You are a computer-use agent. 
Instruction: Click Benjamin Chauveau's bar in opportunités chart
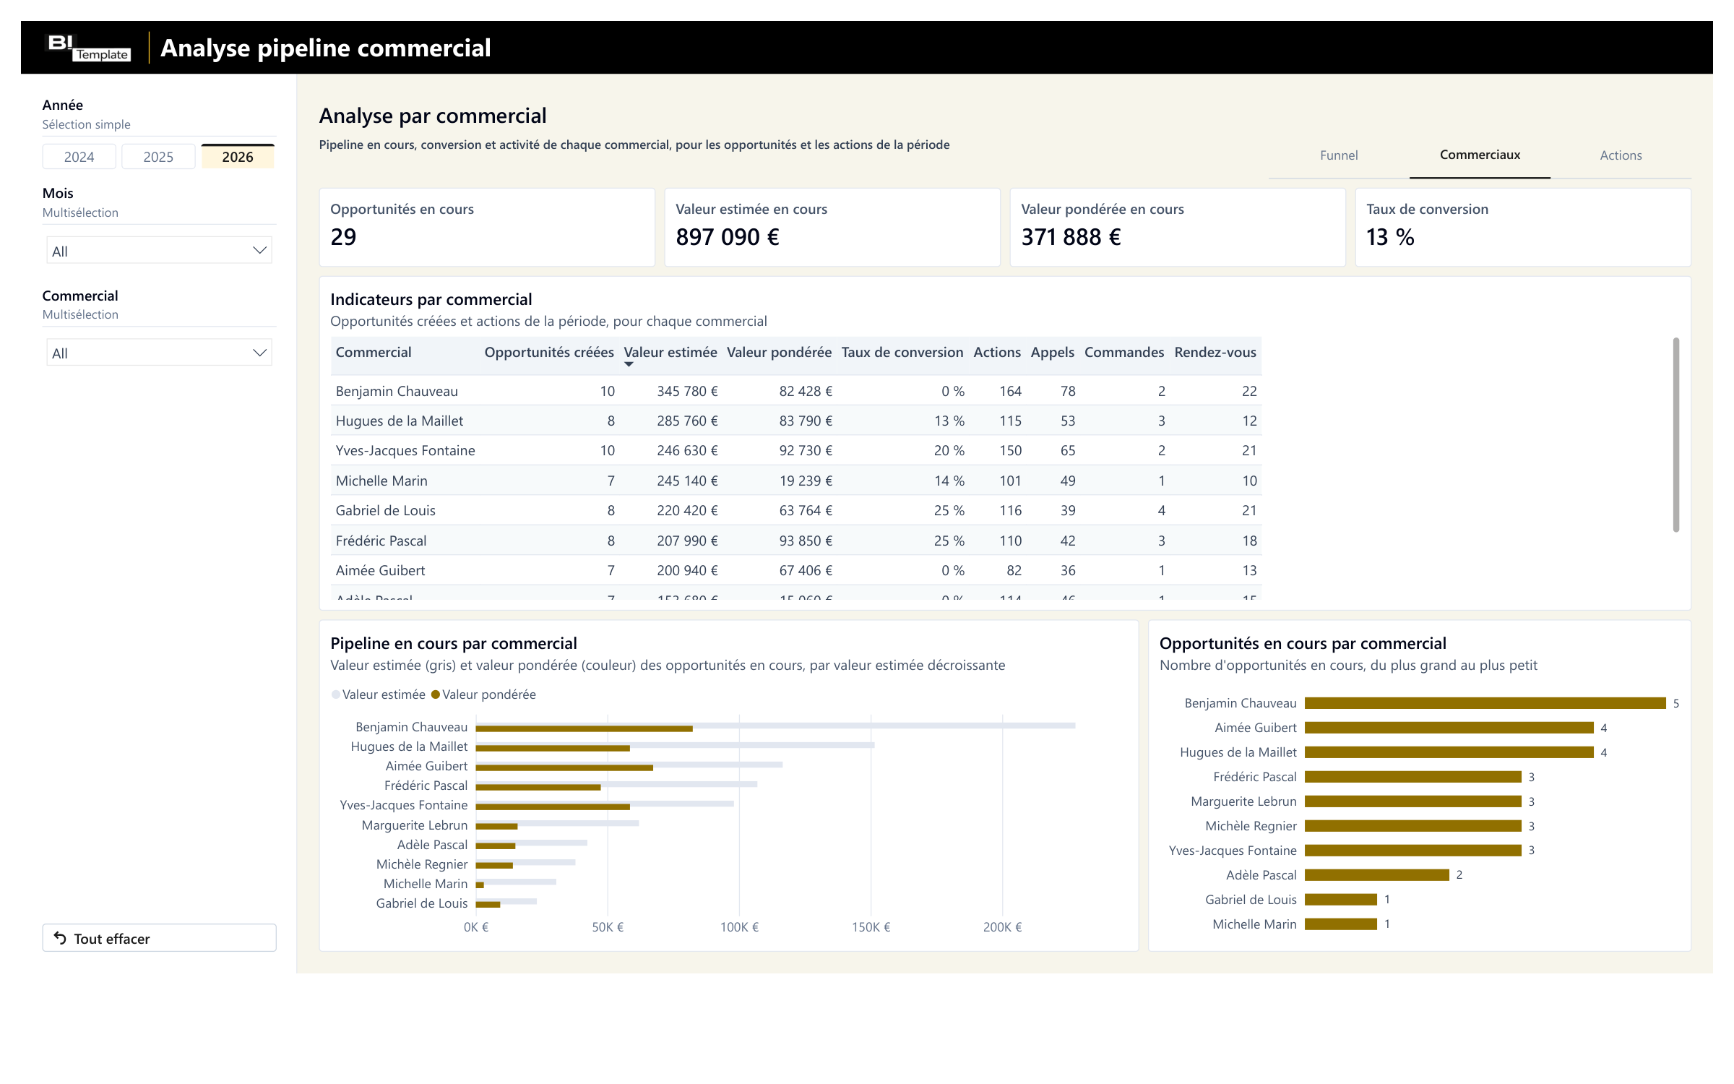click(x=1485, y=703)
